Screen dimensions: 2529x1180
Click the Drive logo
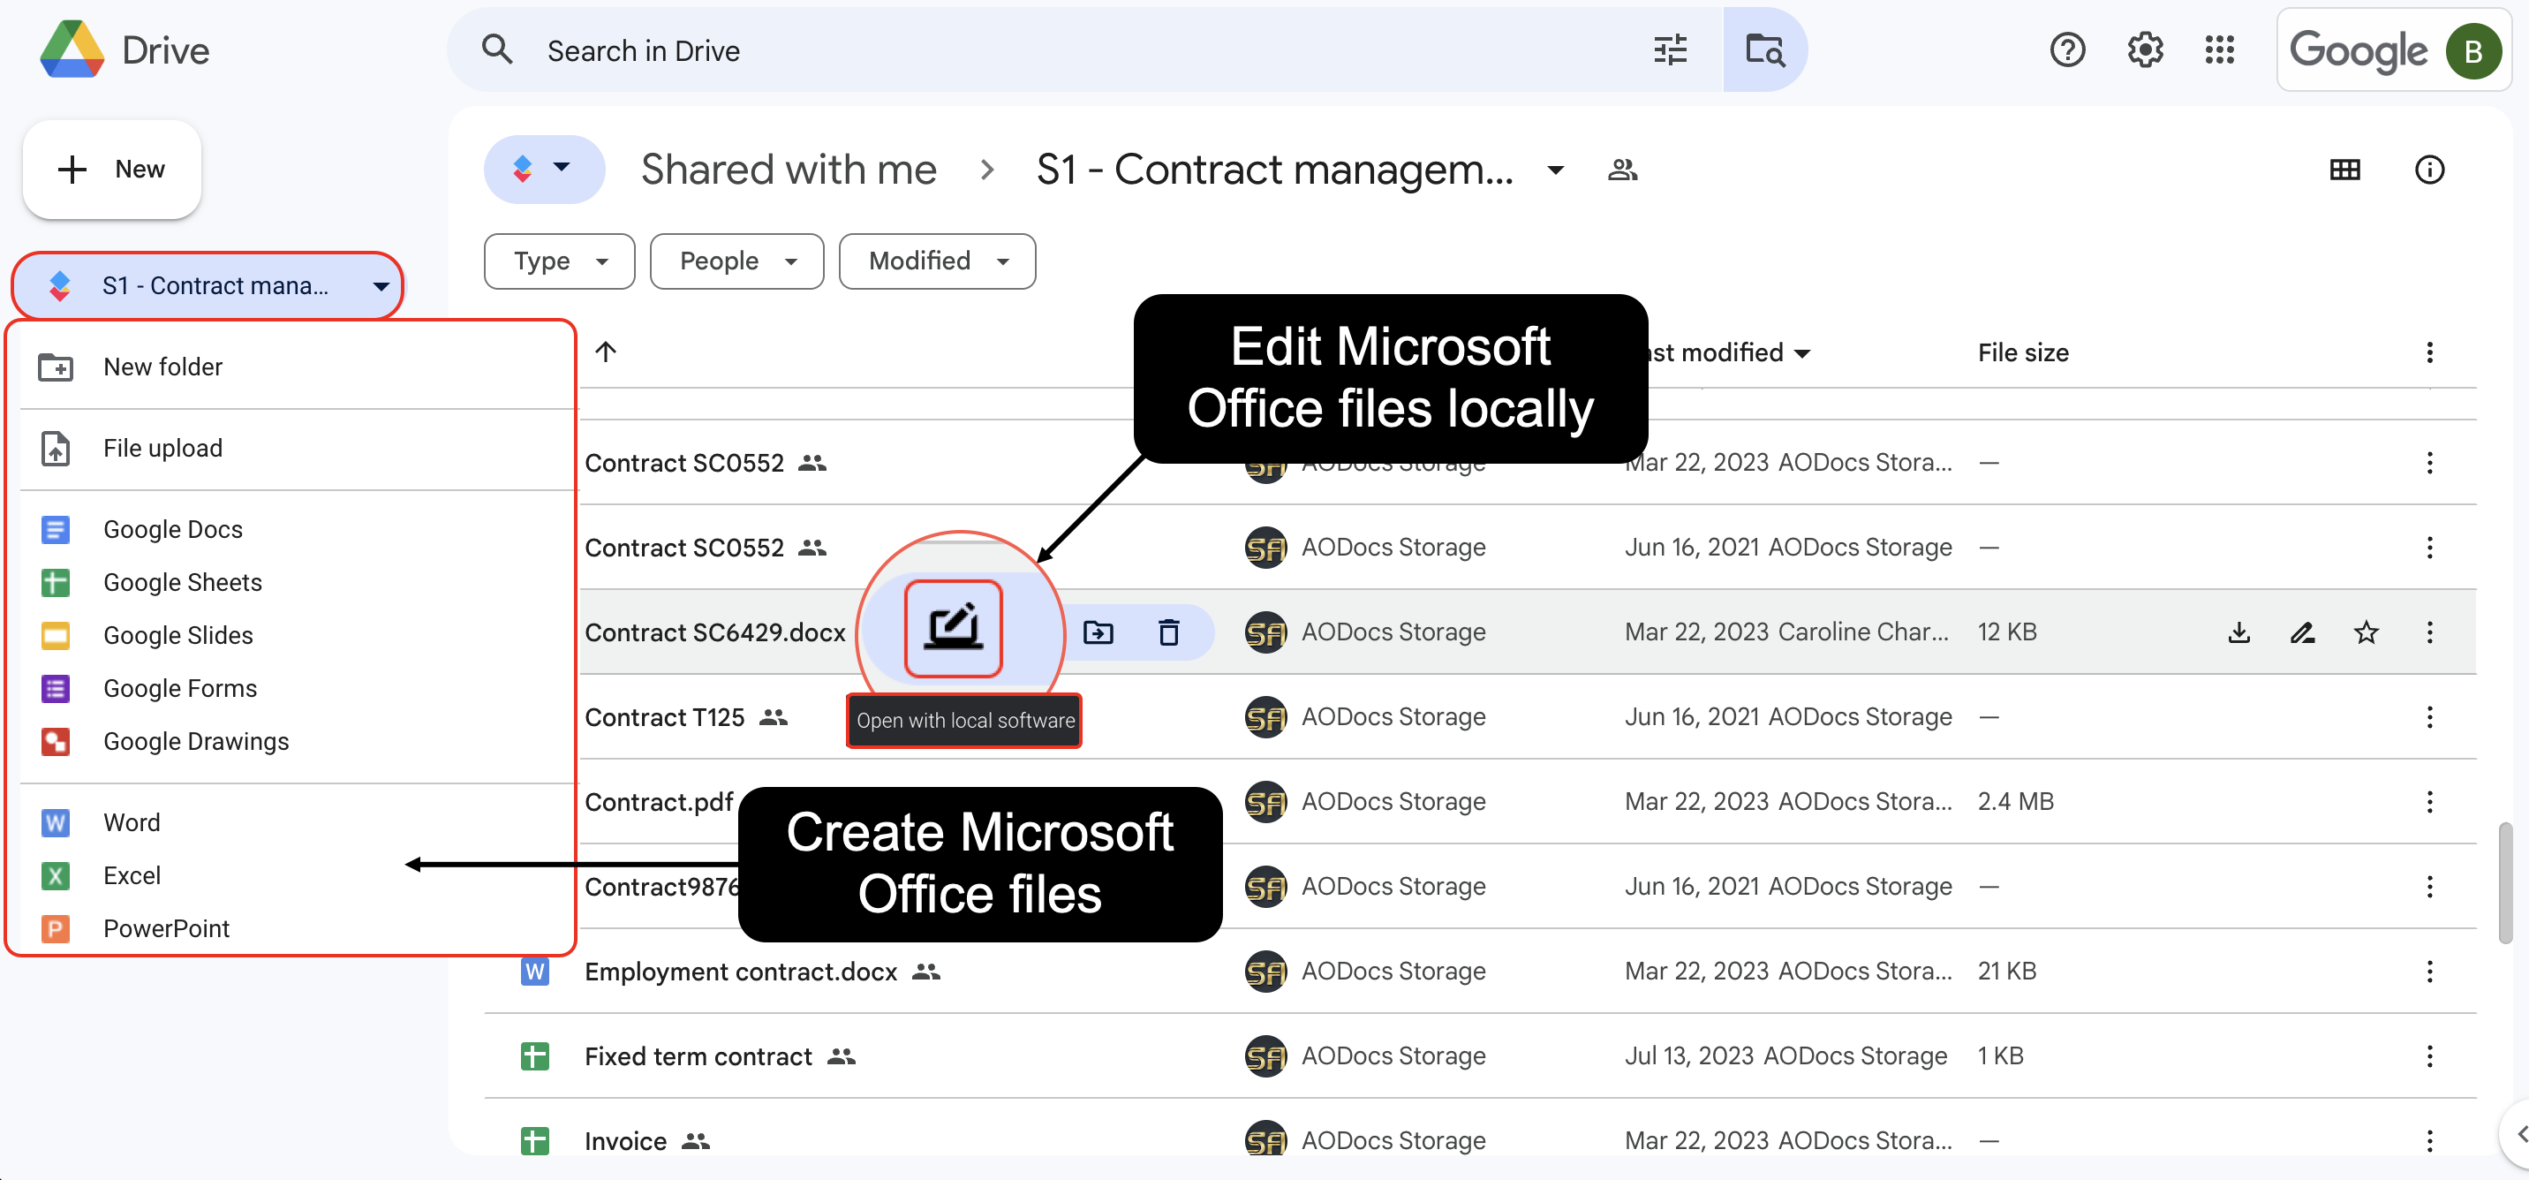[72, 49]
